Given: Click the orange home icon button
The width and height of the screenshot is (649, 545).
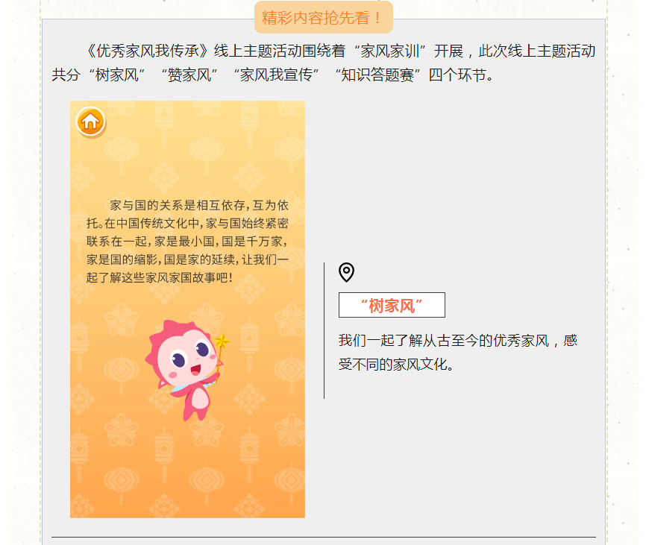Looking at the screenshot, I should [x=91, y=122].
